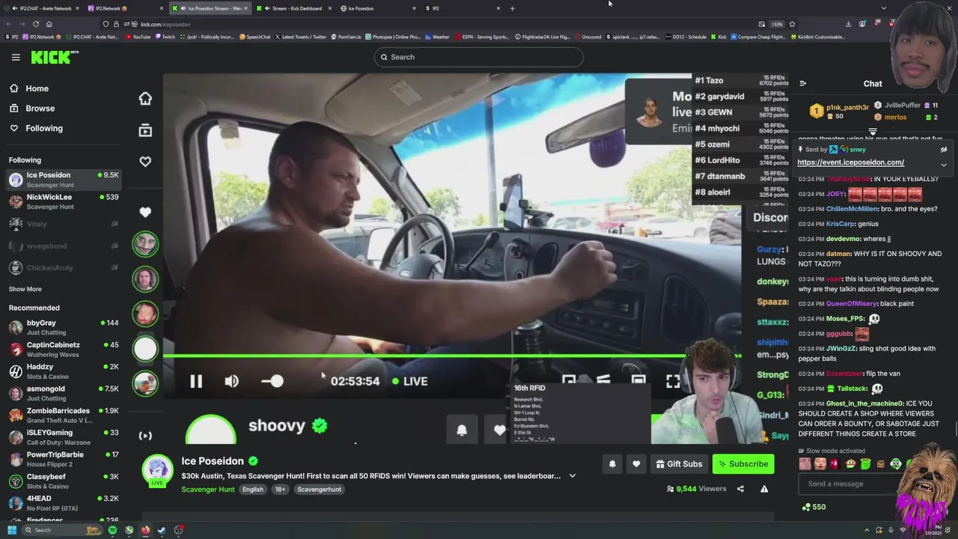Open recommended channel 4HEAD
The height and width of the screenshot is (539, 958).
coord(64,502)
